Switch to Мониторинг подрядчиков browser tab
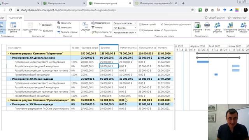The width and height of the screenshot is (249, 140). [x=156, y=3]
